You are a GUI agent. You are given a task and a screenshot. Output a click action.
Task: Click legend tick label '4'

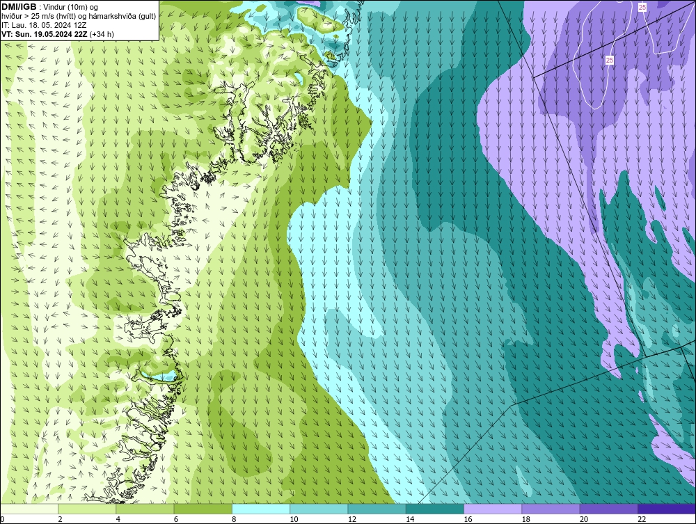pos(118,519)
